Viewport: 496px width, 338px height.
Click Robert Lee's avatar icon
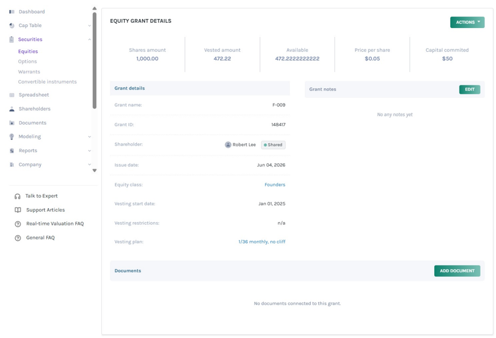click(x=228, y=145)
